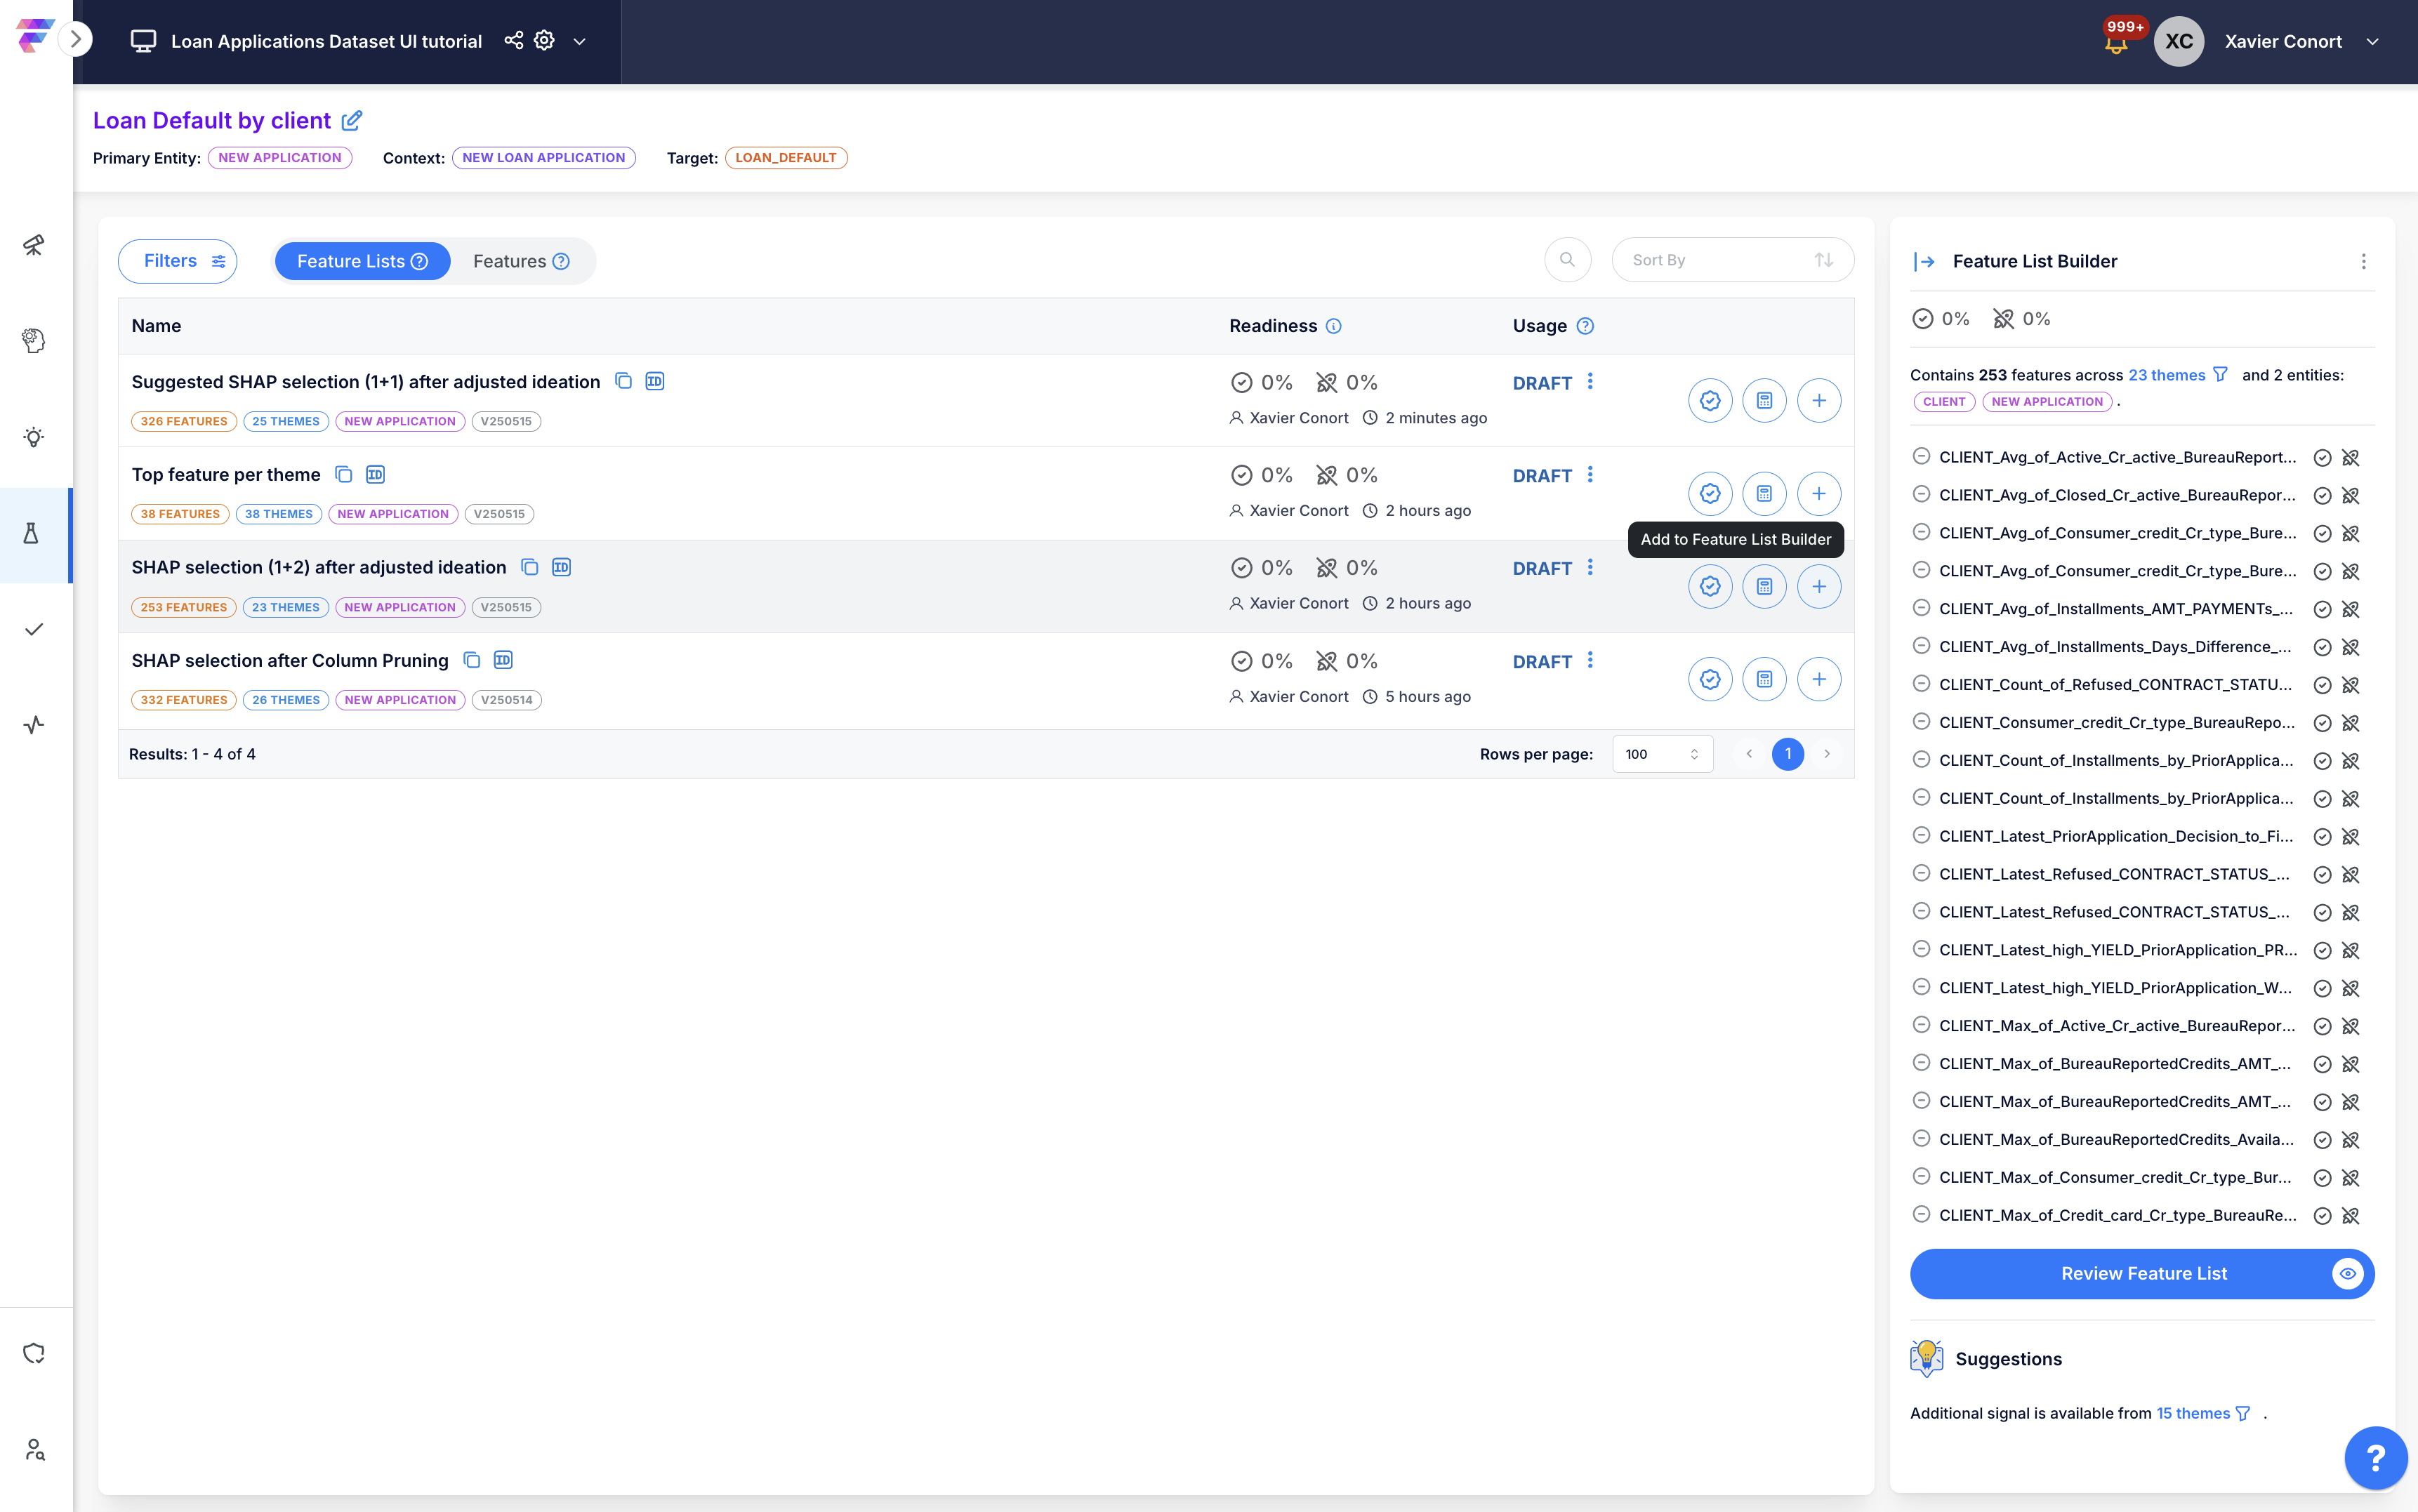Remove CLIENT_Count_of_Refused_CONTRACT_STATU feature from builder

(x=1921, y=684)
